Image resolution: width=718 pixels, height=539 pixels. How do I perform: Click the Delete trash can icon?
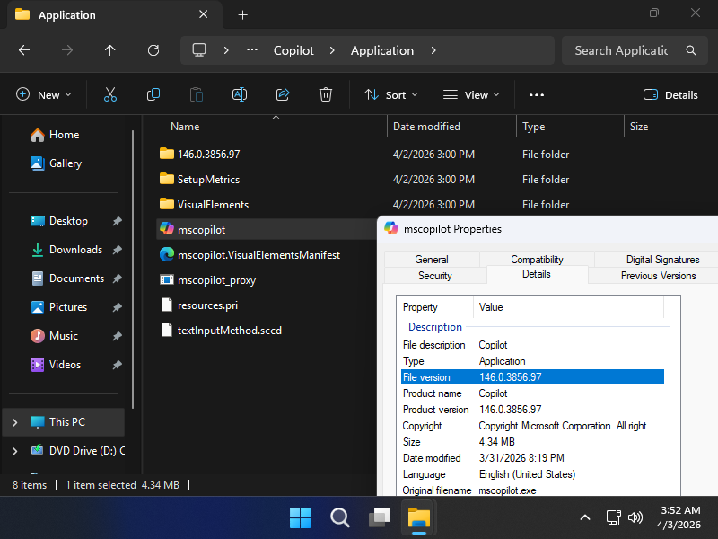(x=326, y=94)
